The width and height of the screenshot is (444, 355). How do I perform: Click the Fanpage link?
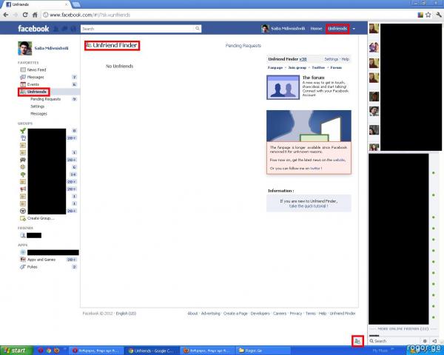pyautogui.click(x=275, y=67)
